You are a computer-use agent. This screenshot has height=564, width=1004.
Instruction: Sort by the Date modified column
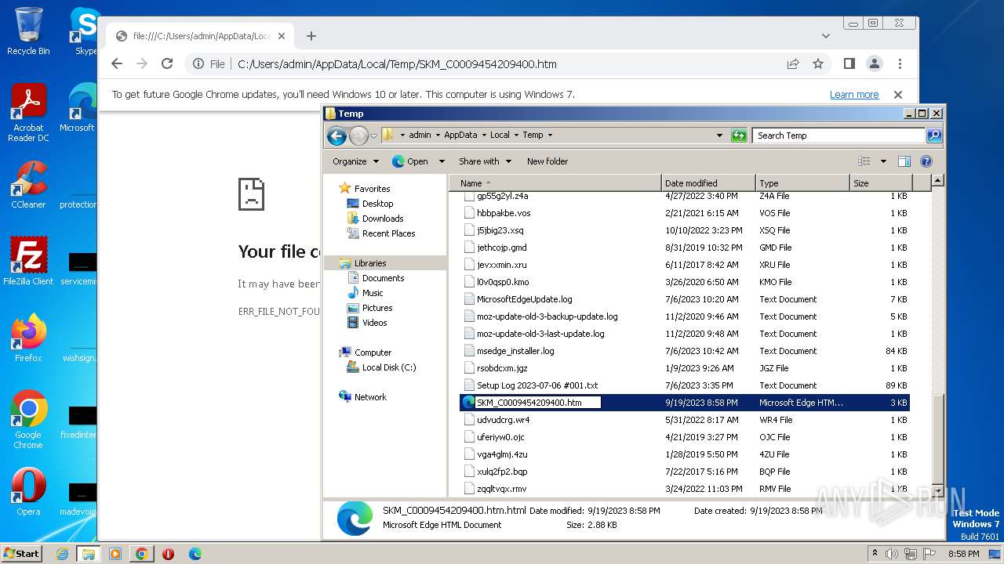pyautogui.click(x=708, y=183)
